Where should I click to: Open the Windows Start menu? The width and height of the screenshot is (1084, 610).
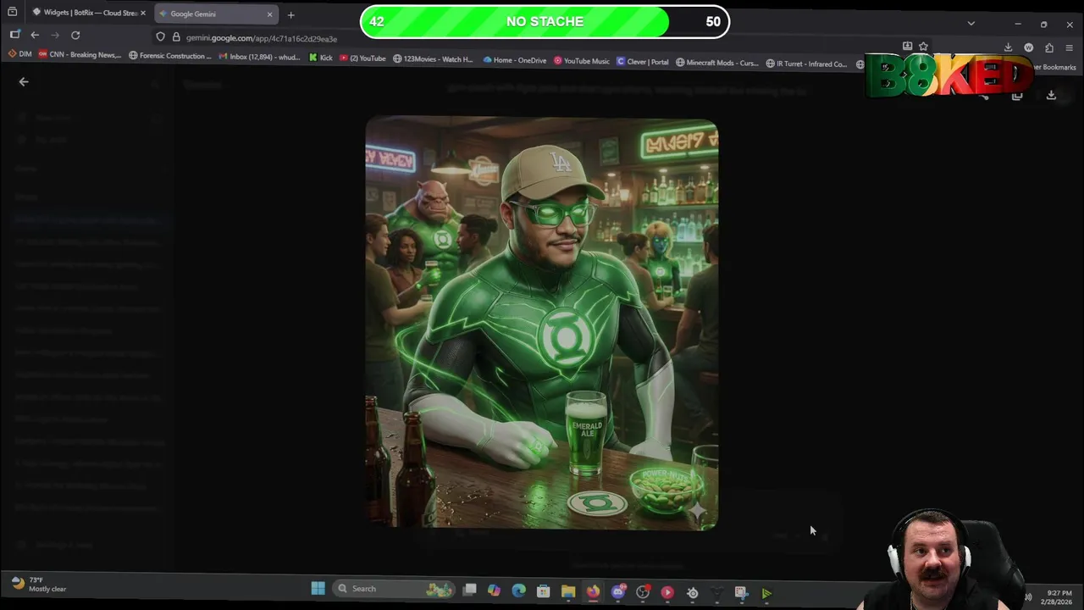pyautogui.click(x=318, y=588)
